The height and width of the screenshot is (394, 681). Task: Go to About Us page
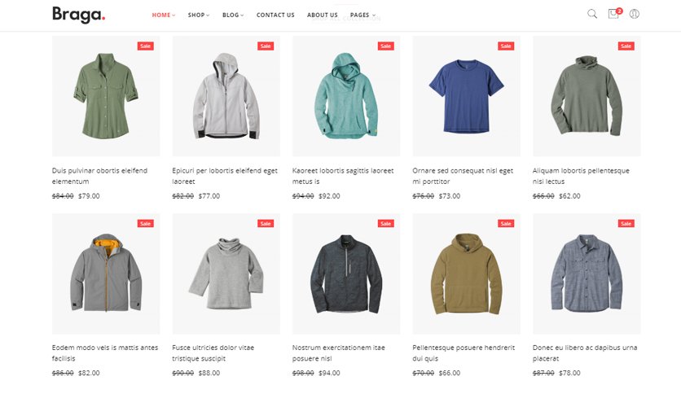click(x=323, y=15)
